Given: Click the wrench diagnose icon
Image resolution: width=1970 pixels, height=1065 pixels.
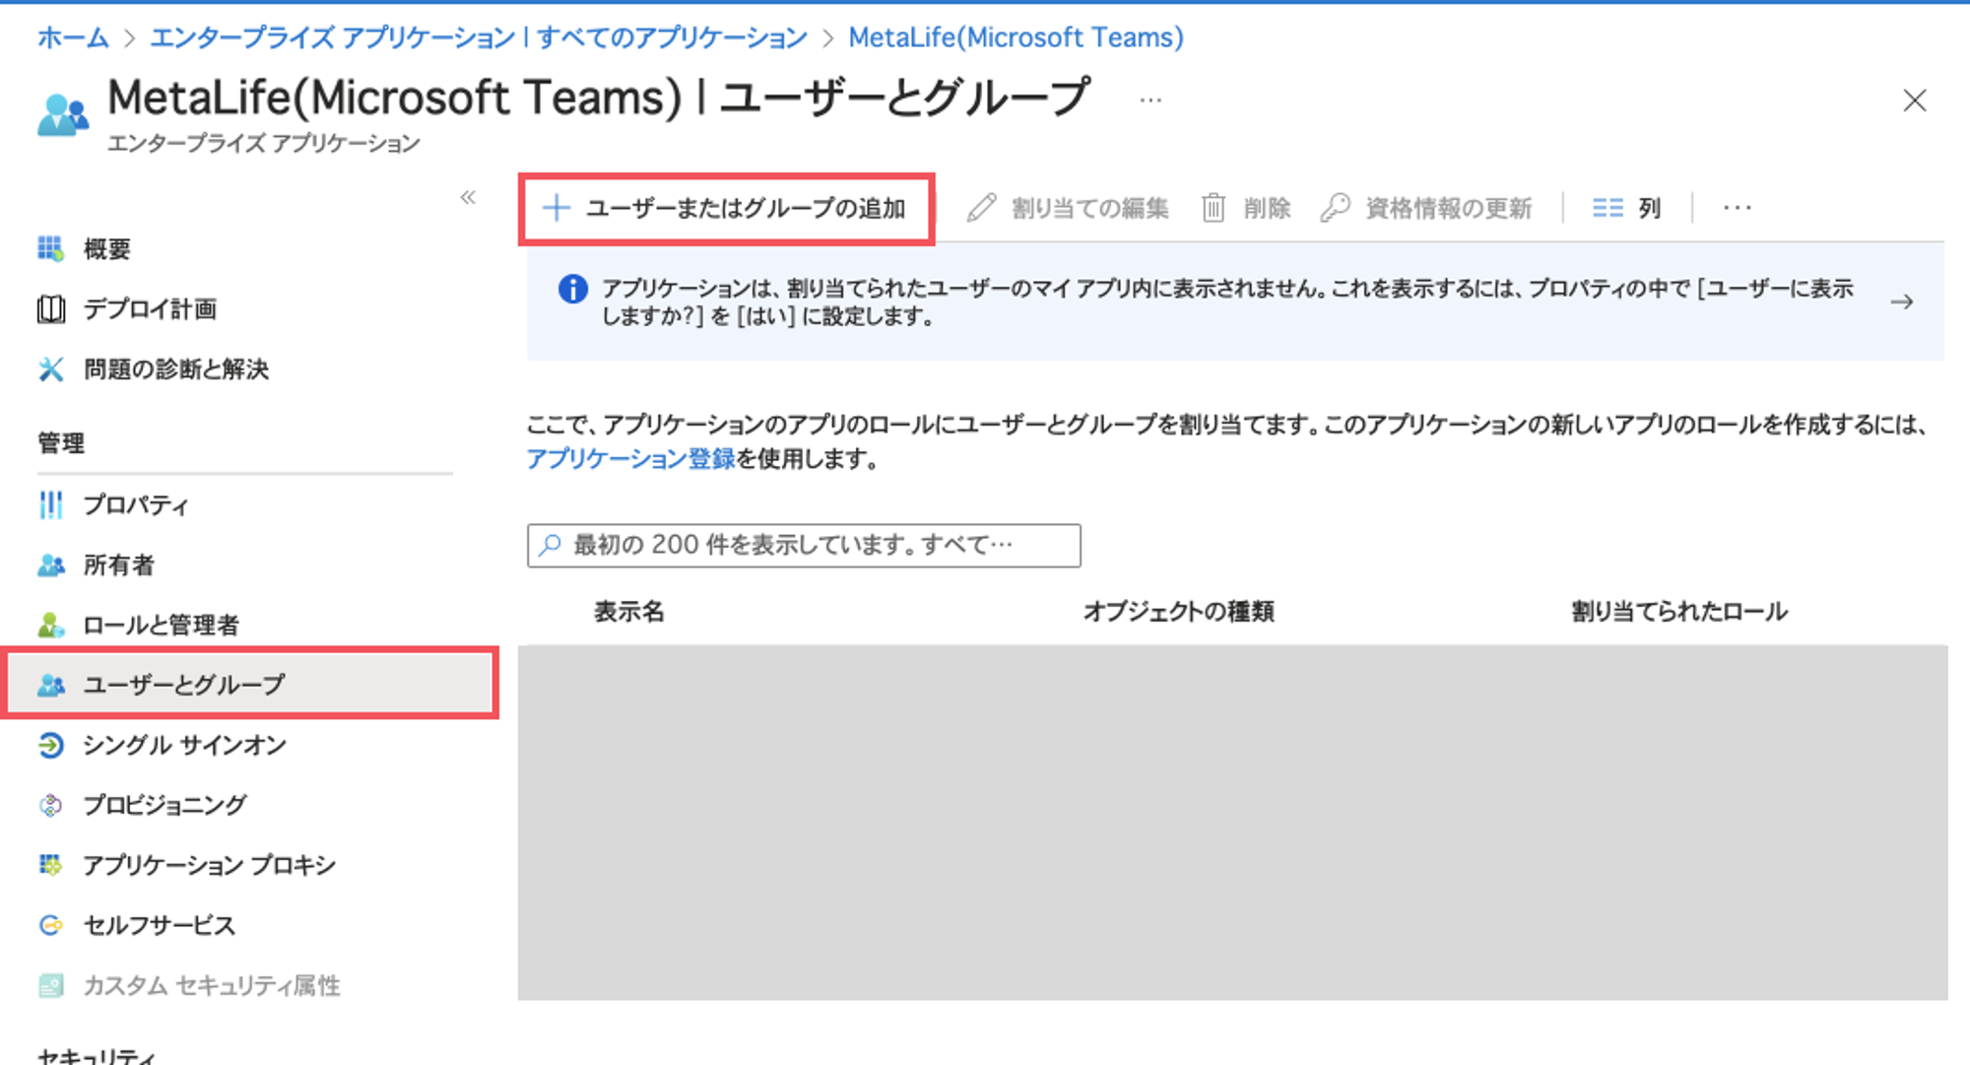Looking at the screenshot, I should click(x=51, y=369).
